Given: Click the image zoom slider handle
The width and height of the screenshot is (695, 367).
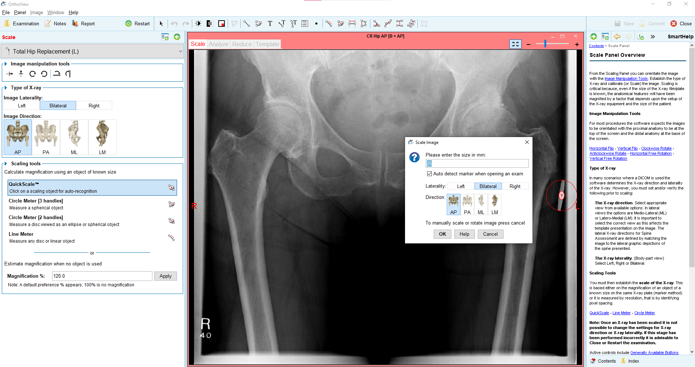Looking at the screenshot, I should pyautogui.click(x=545, y=44).
